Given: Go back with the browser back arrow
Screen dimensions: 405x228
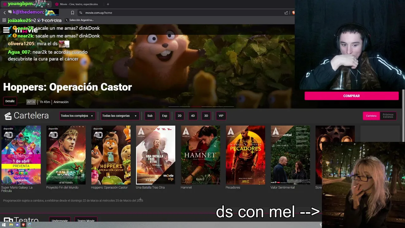Looking at the screenshot, I should coord(4,13).
